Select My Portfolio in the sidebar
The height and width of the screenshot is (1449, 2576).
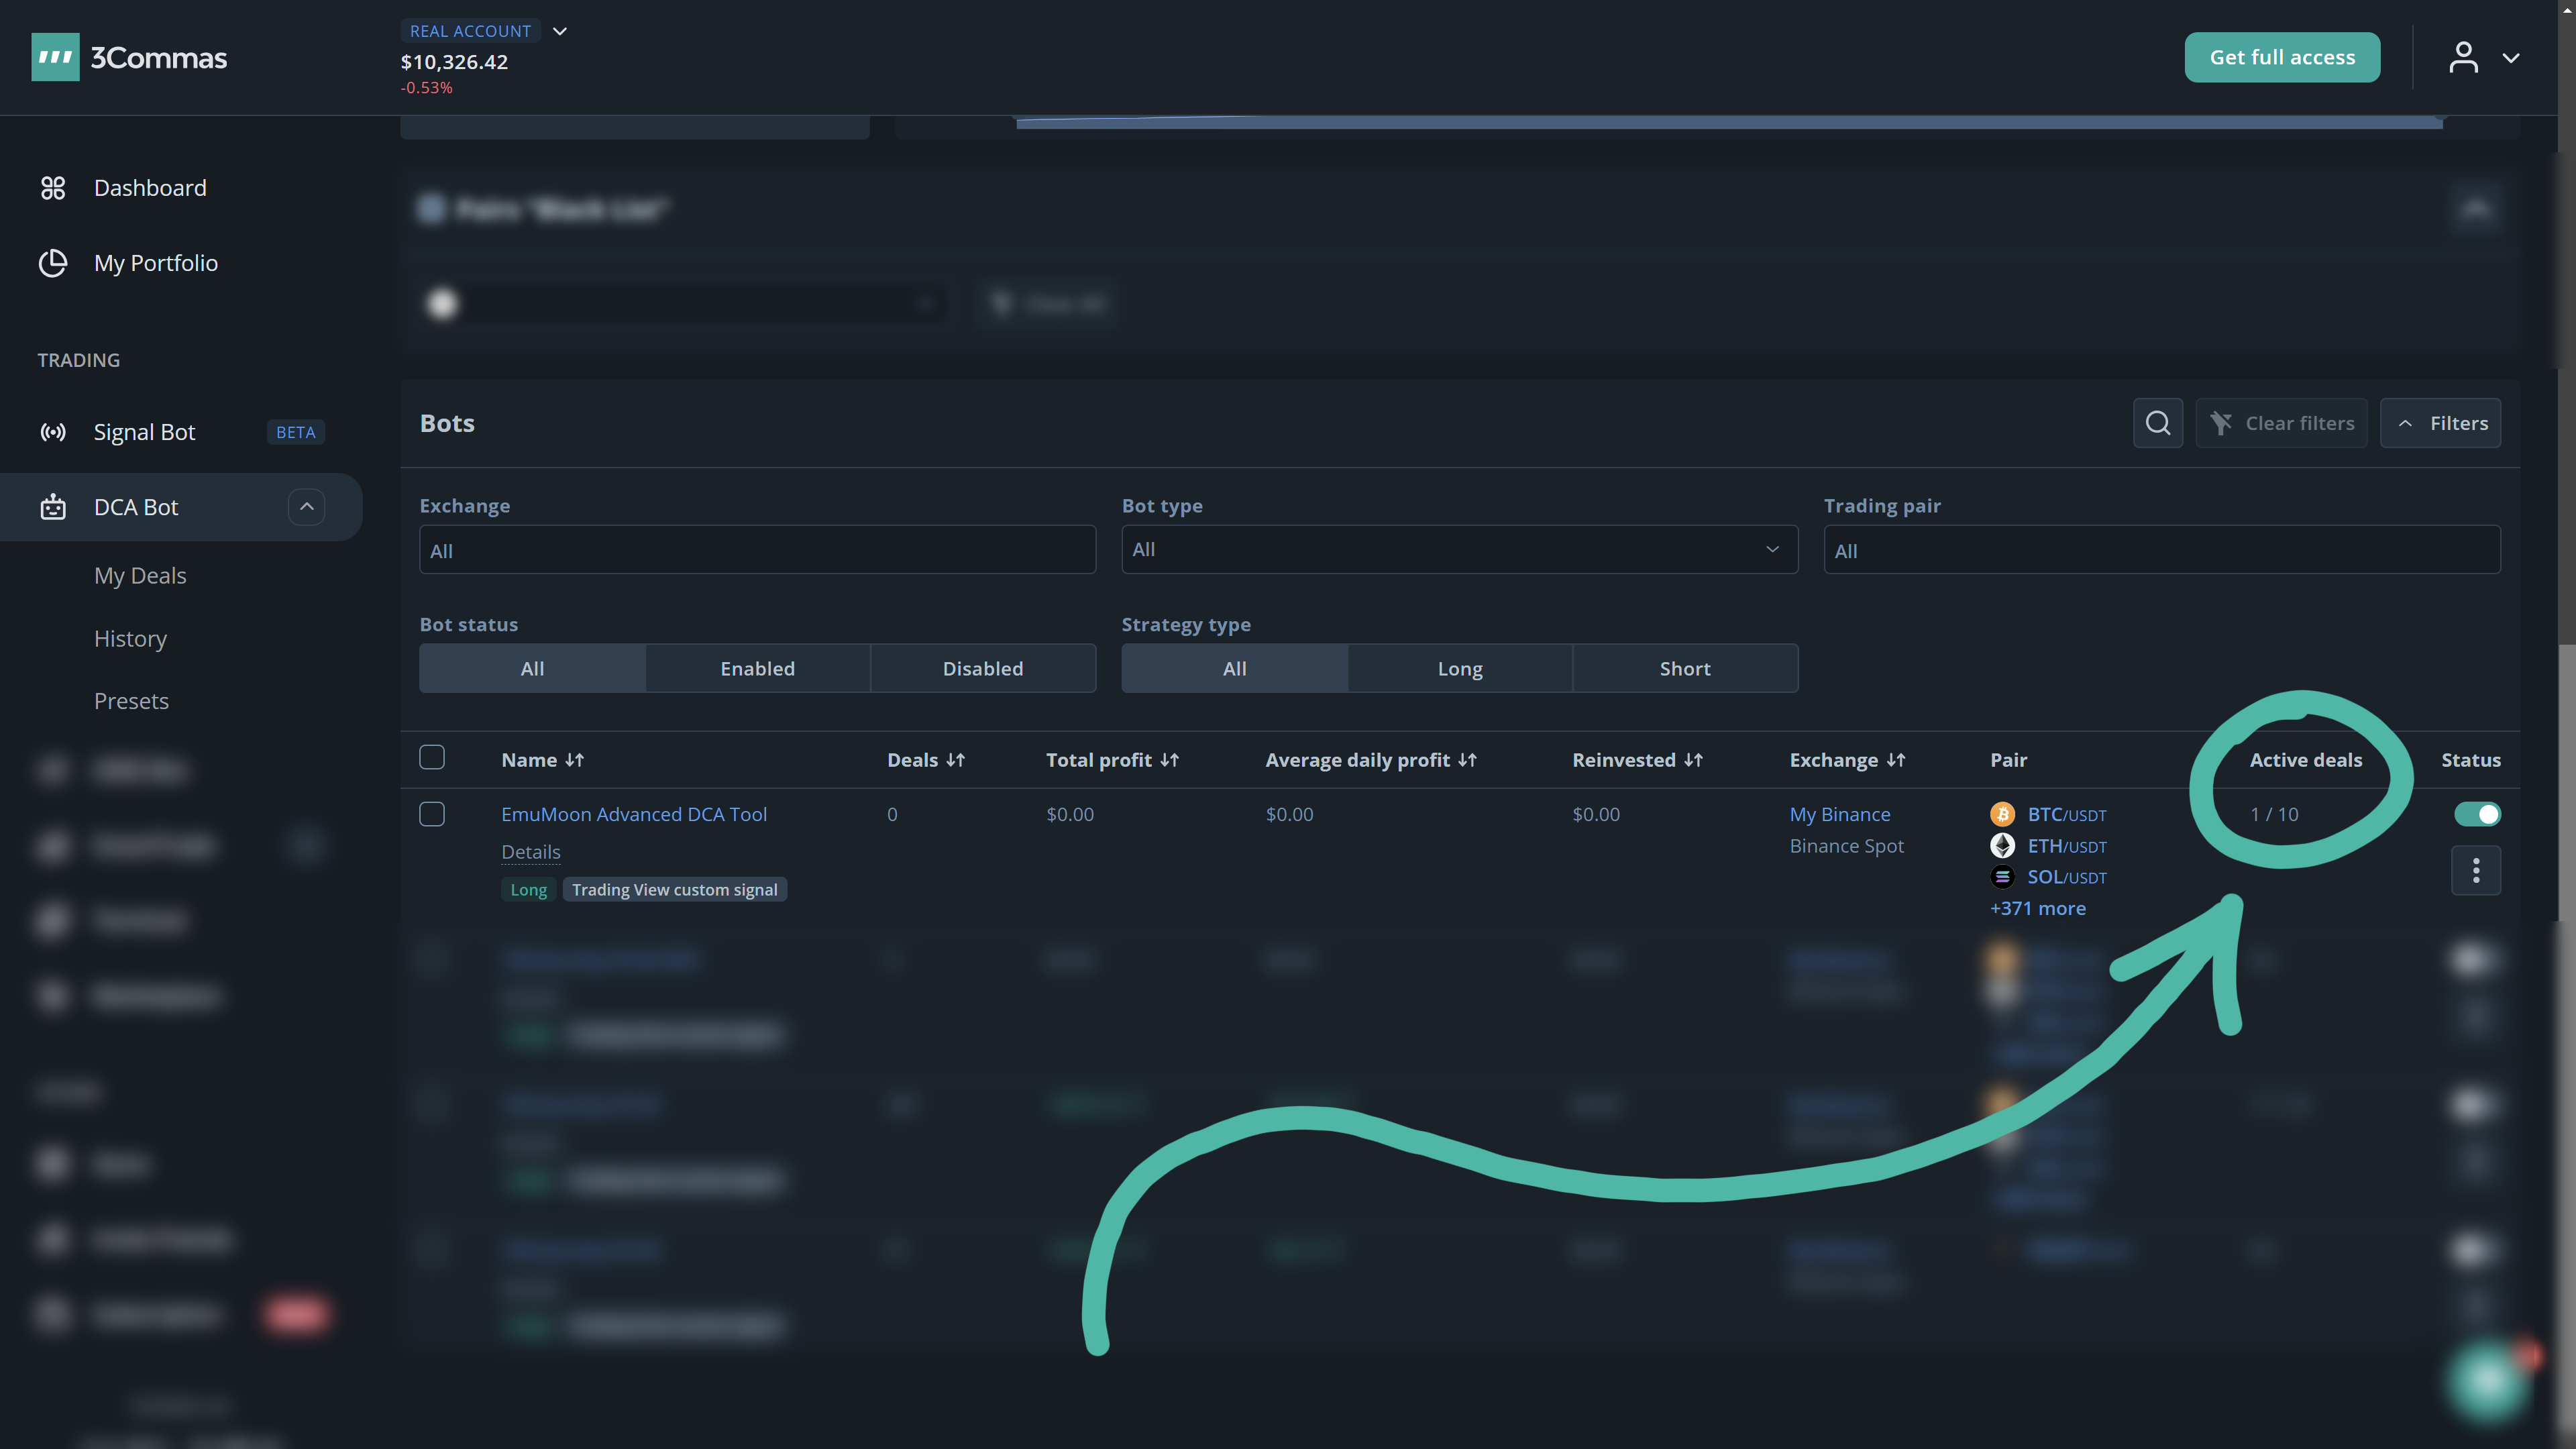click(156, 263)
